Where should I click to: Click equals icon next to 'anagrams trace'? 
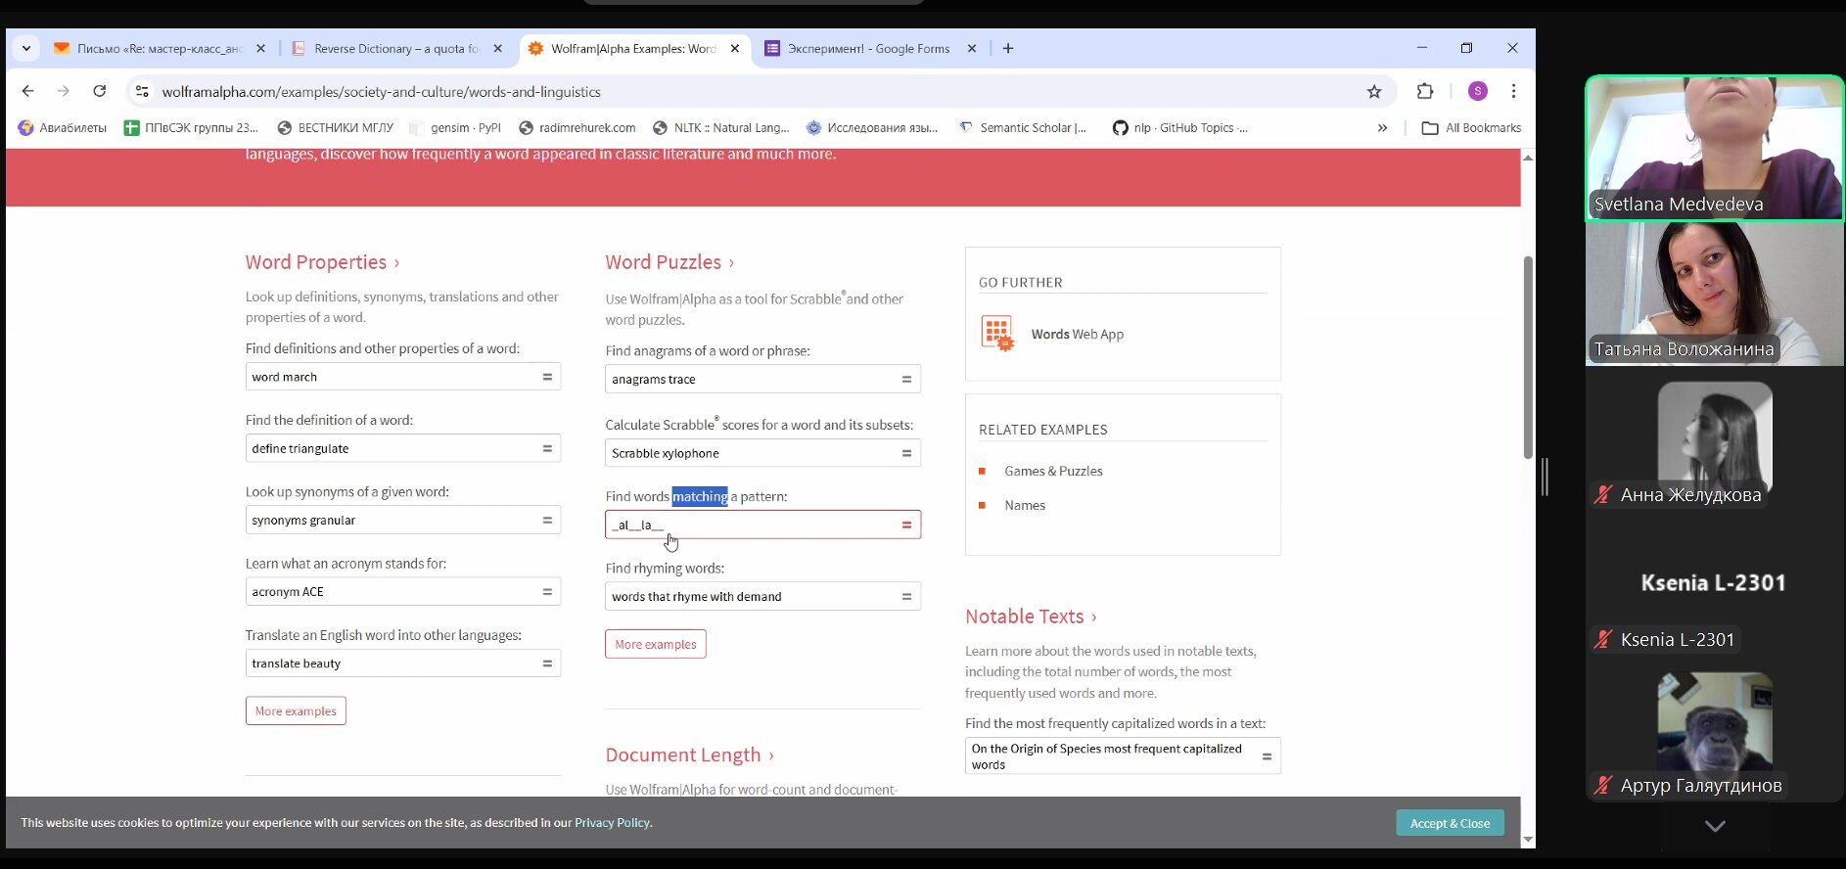click(906, 380)
